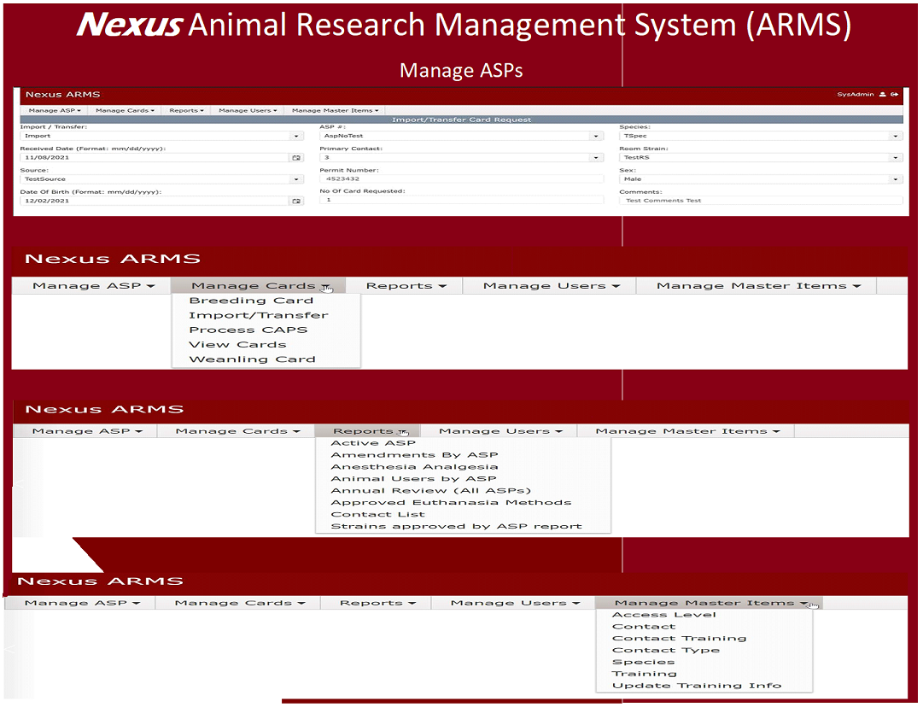Viewport: 923px width, 707px height.
Task: Choose View Cards menu entry
Action: (237, 345)
